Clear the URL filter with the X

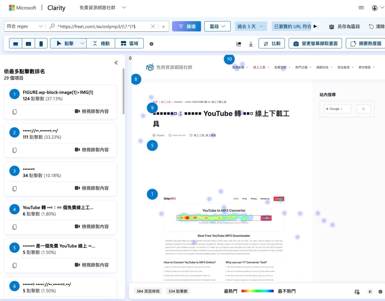(153, 26)
